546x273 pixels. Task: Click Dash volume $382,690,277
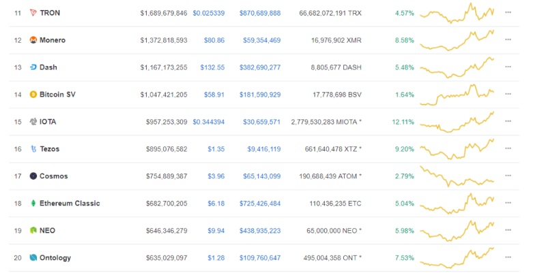tap(260, 67)
